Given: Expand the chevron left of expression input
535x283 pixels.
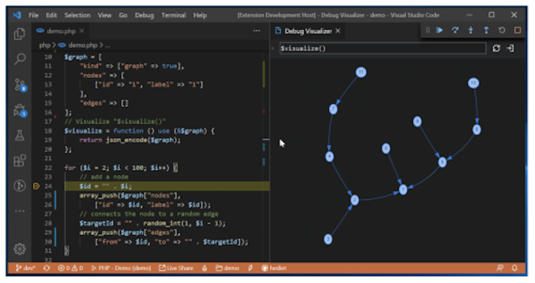Looking at the screenshot, I should [273, 48].
